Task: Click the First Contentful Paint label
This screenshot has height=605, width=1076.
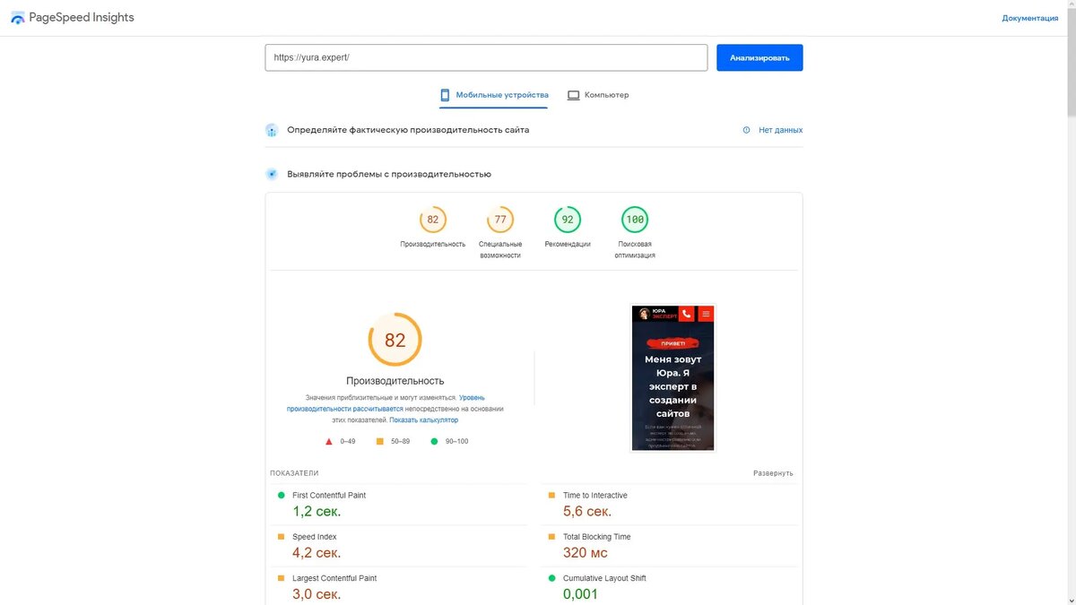Action: 329,496
